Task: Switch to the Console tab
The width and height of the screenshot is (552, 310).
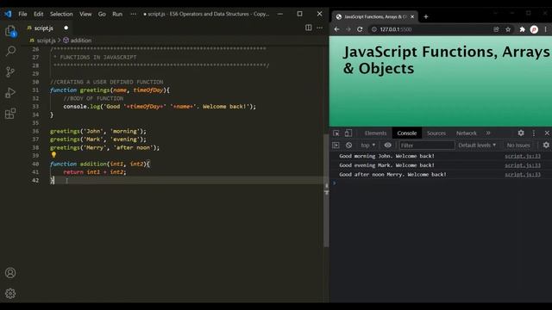Action: [406, 133]
